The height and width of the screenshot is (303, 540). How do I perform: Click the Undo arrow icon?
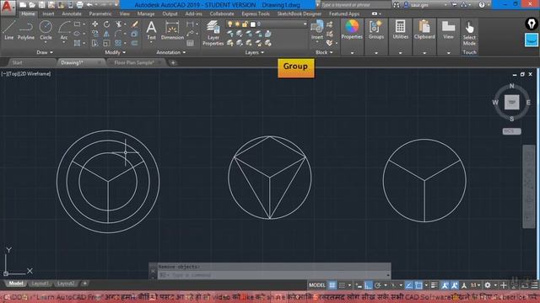89,5
